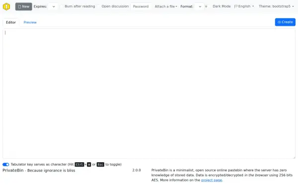Open the Expires dropdown
Screen dimensions: 298x186
[x=53, y=6]
